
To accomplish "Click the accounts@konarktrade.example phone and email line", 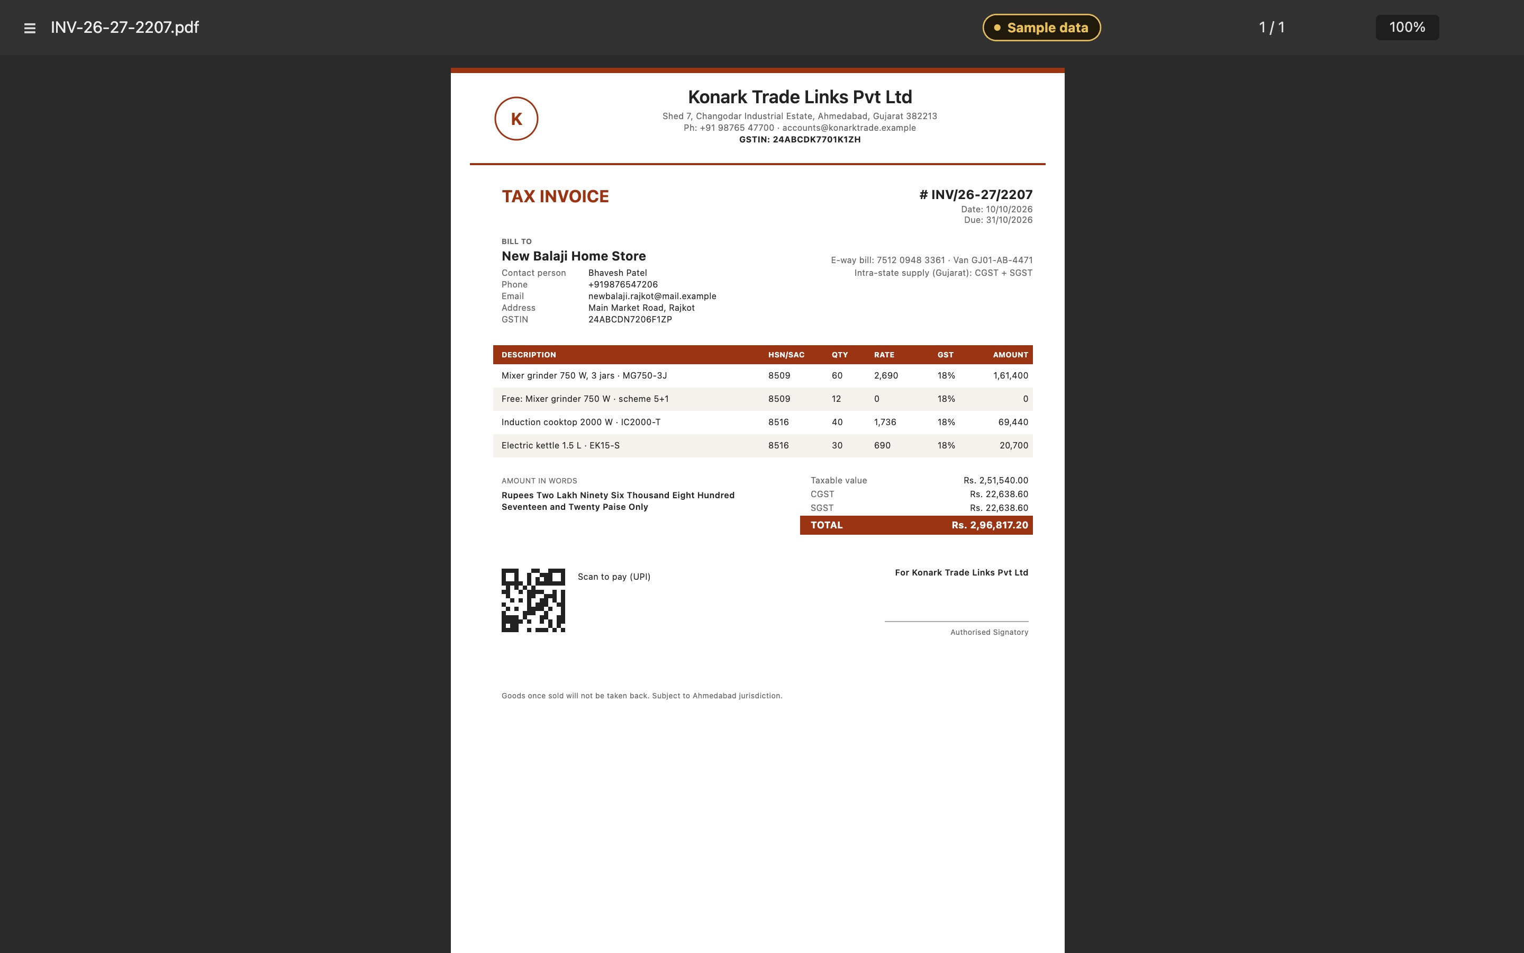I will coord(800,128).
